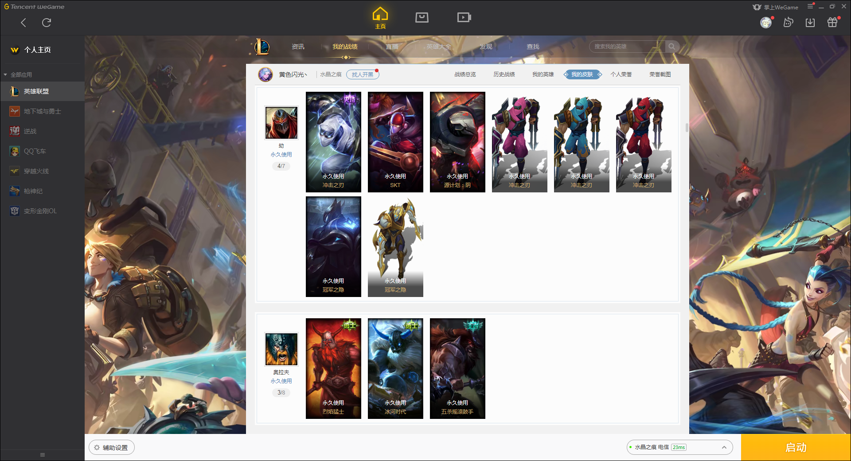Open the 直播 tab
Image resolution: width=851 pixels, height=461 pixels.
(392, 47)
